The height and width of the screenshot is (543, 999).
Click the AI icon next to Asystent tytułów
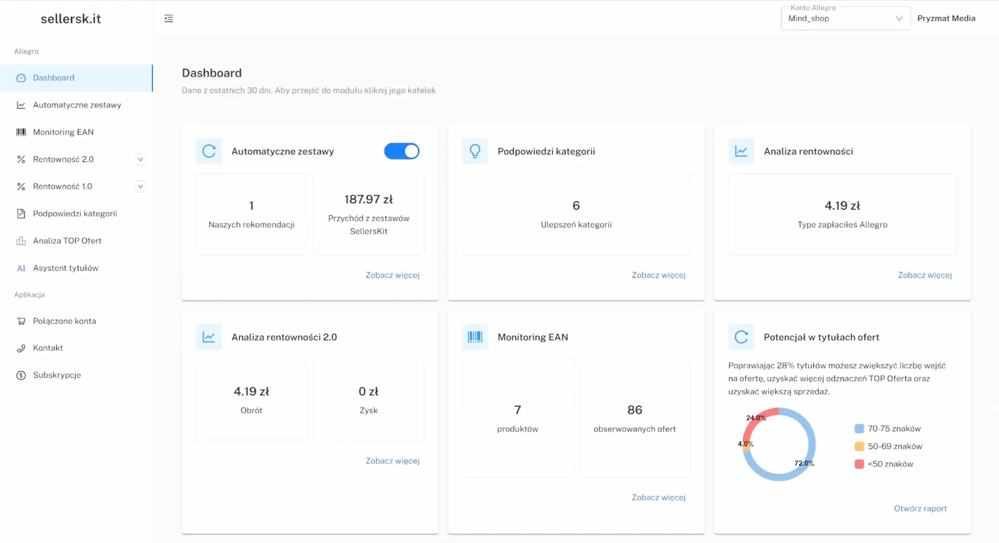point(21,268)
